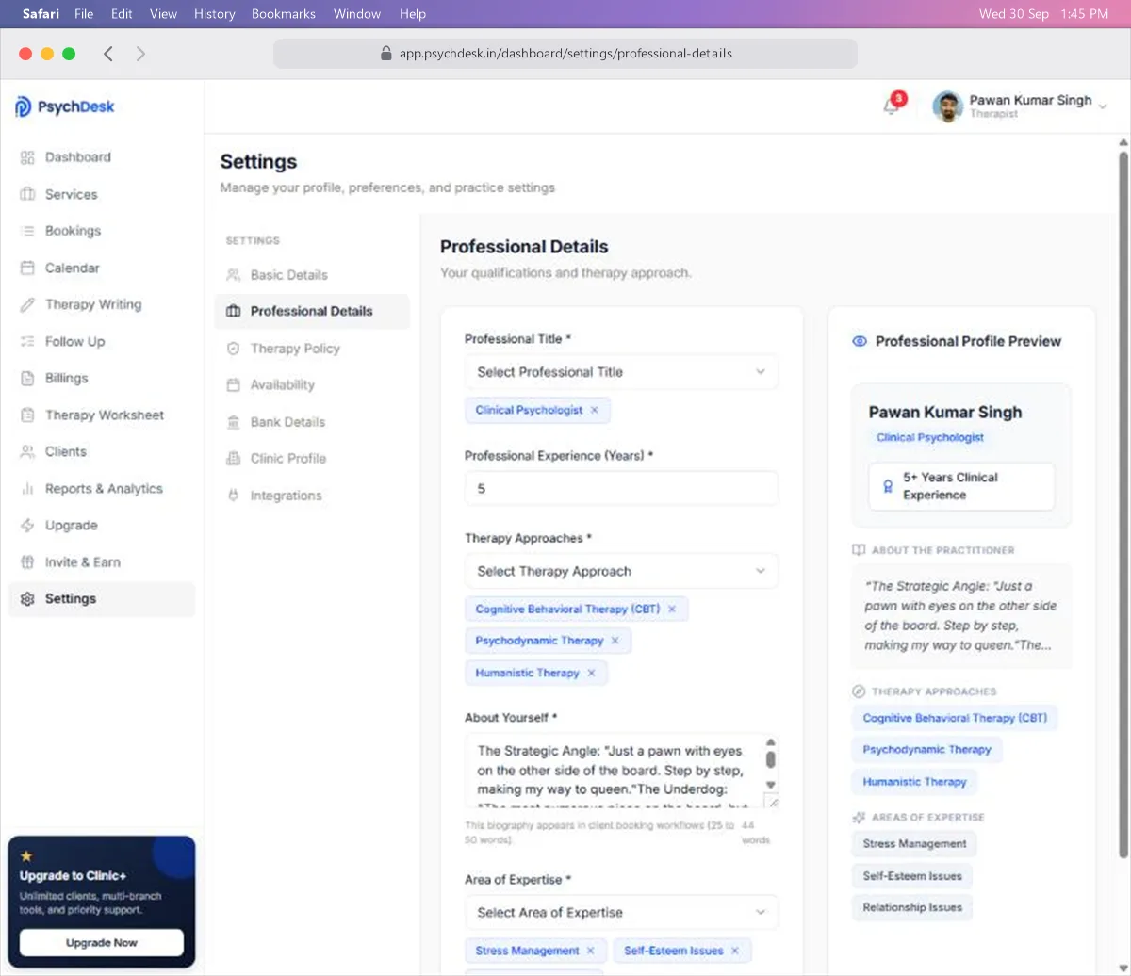Open Therapy Worksheet from sidebar

tap(102, 415)
